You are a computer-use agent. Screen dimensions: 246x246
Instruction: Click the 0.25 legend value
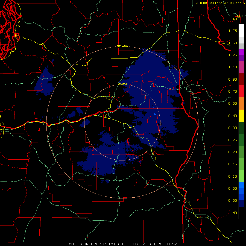click(x=233, y=140)
